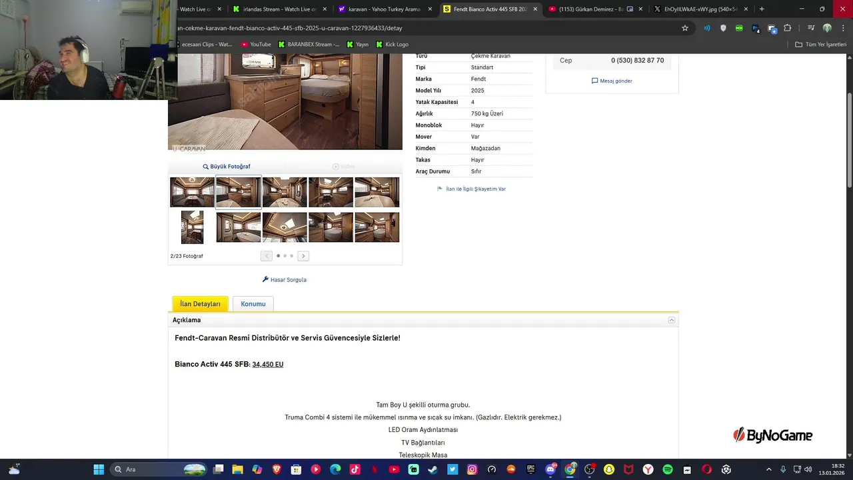Screen dimensions: 853x480
Task: Open the Chrome profile avatar
Action: point(827,28)
